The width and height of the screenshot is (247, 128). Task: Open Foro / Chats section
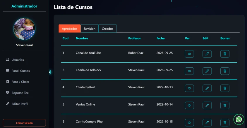[x=20, y=82]
